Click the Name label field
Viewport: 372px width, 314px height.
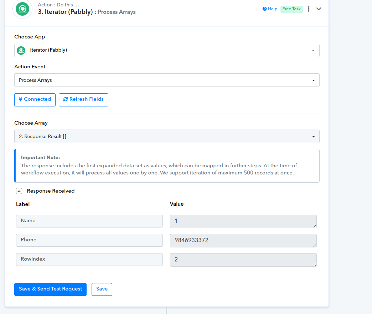pyautogui.click(x=89, y=221)
